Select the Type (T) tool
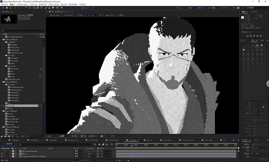The width and height of the screenshot is (269, 162). 41,8
